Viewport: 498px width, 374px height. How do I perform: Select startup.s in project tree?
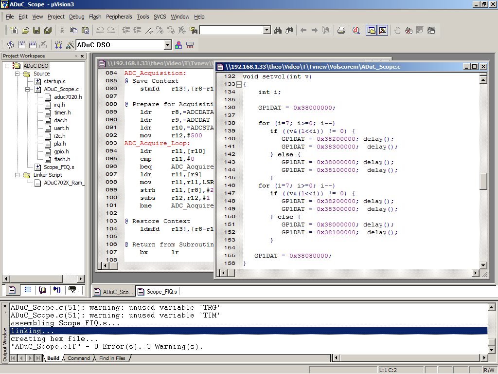[54, 81]
